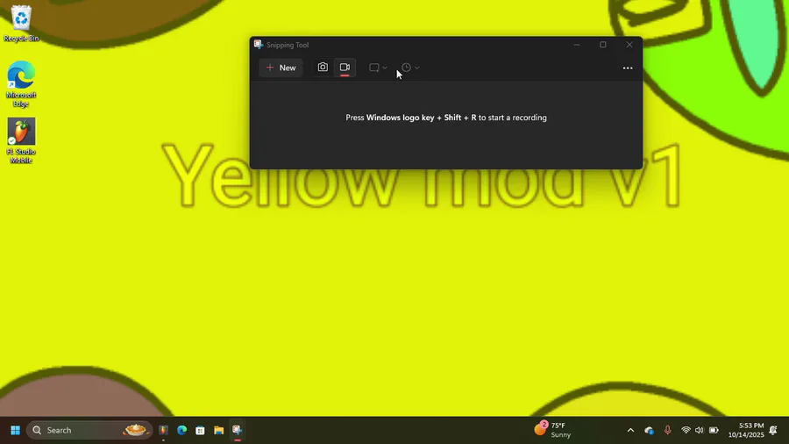Select the Recycle Bin desktop icon

[x=21, y=24]
